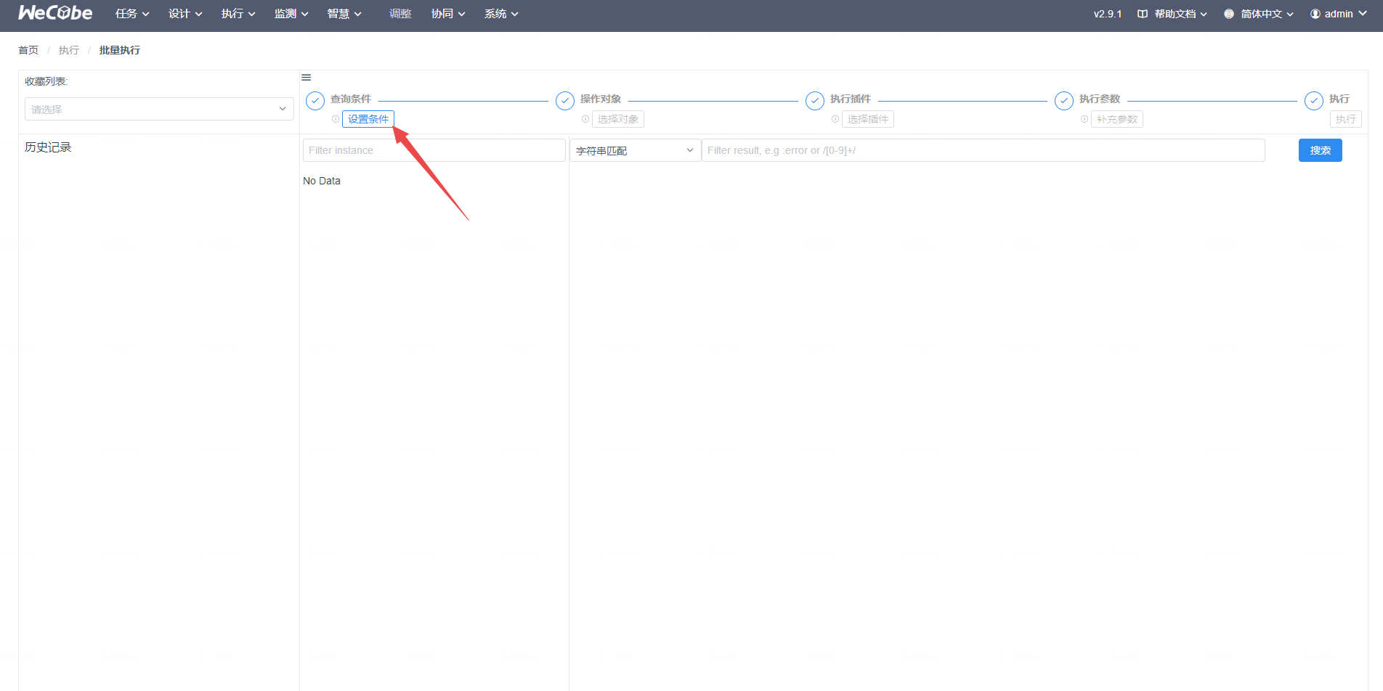Click the 操作对象 step checkmark circle
1383x691 pixels.
pos(565,101)
